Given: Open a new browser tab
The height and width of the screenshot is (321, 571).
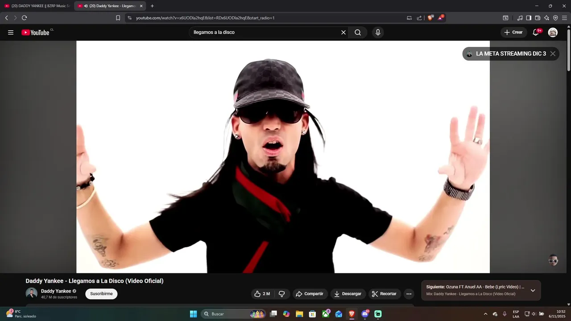Looking at the screenshot, I should coord(152,6).
